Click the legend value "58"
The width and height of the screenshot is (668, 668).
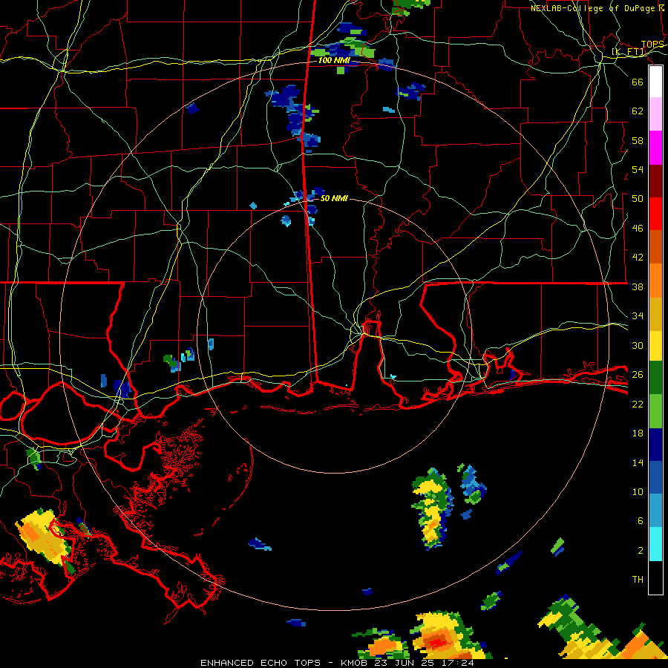pos(638,140)
